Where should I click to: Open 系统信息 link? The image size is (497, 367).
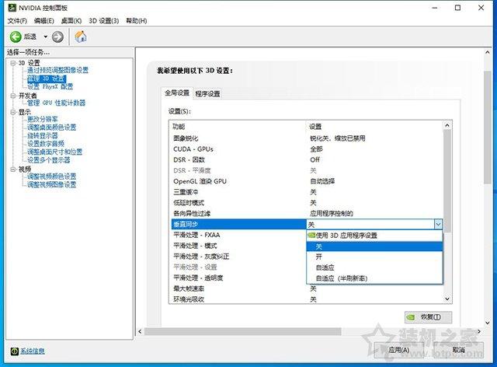[x=33, y=351]
